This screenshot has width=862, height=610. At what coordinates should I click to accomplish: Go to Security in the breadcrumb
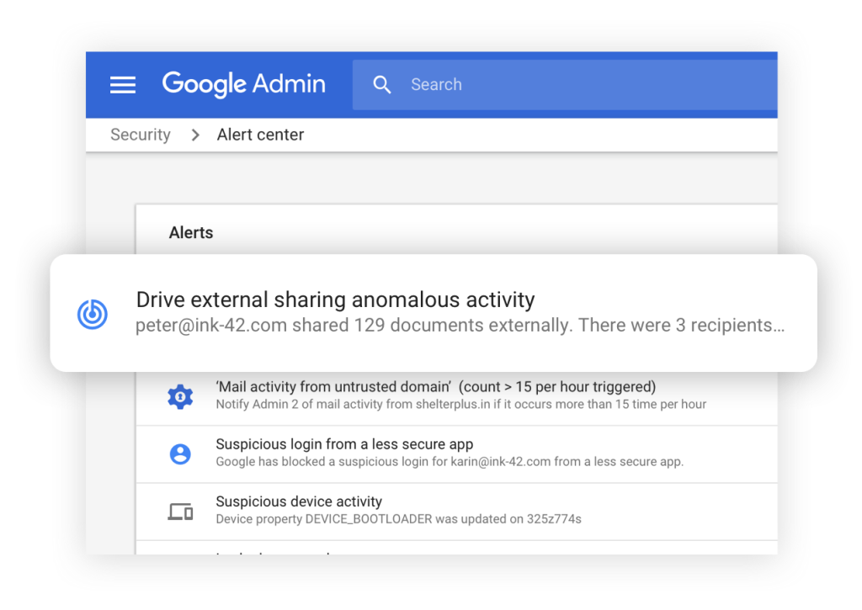coord(141,135)
